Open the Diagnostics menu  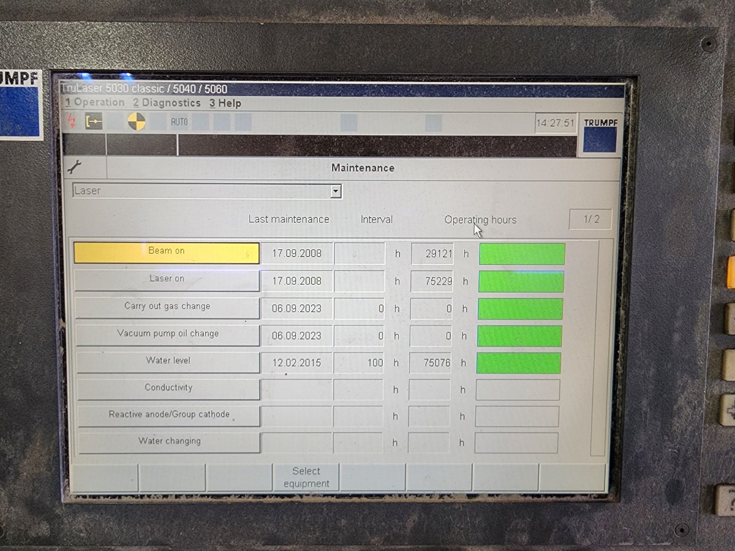click(167, 103)
